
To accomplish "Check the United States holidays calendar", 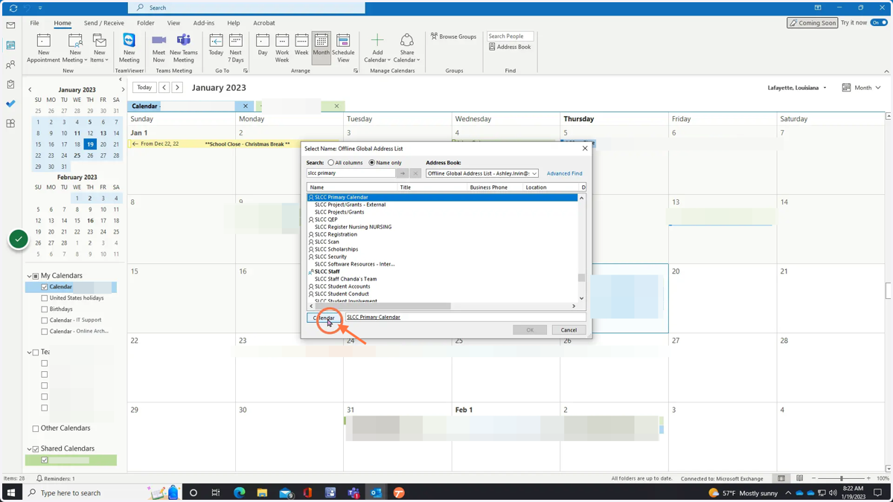I will [45, 298].
